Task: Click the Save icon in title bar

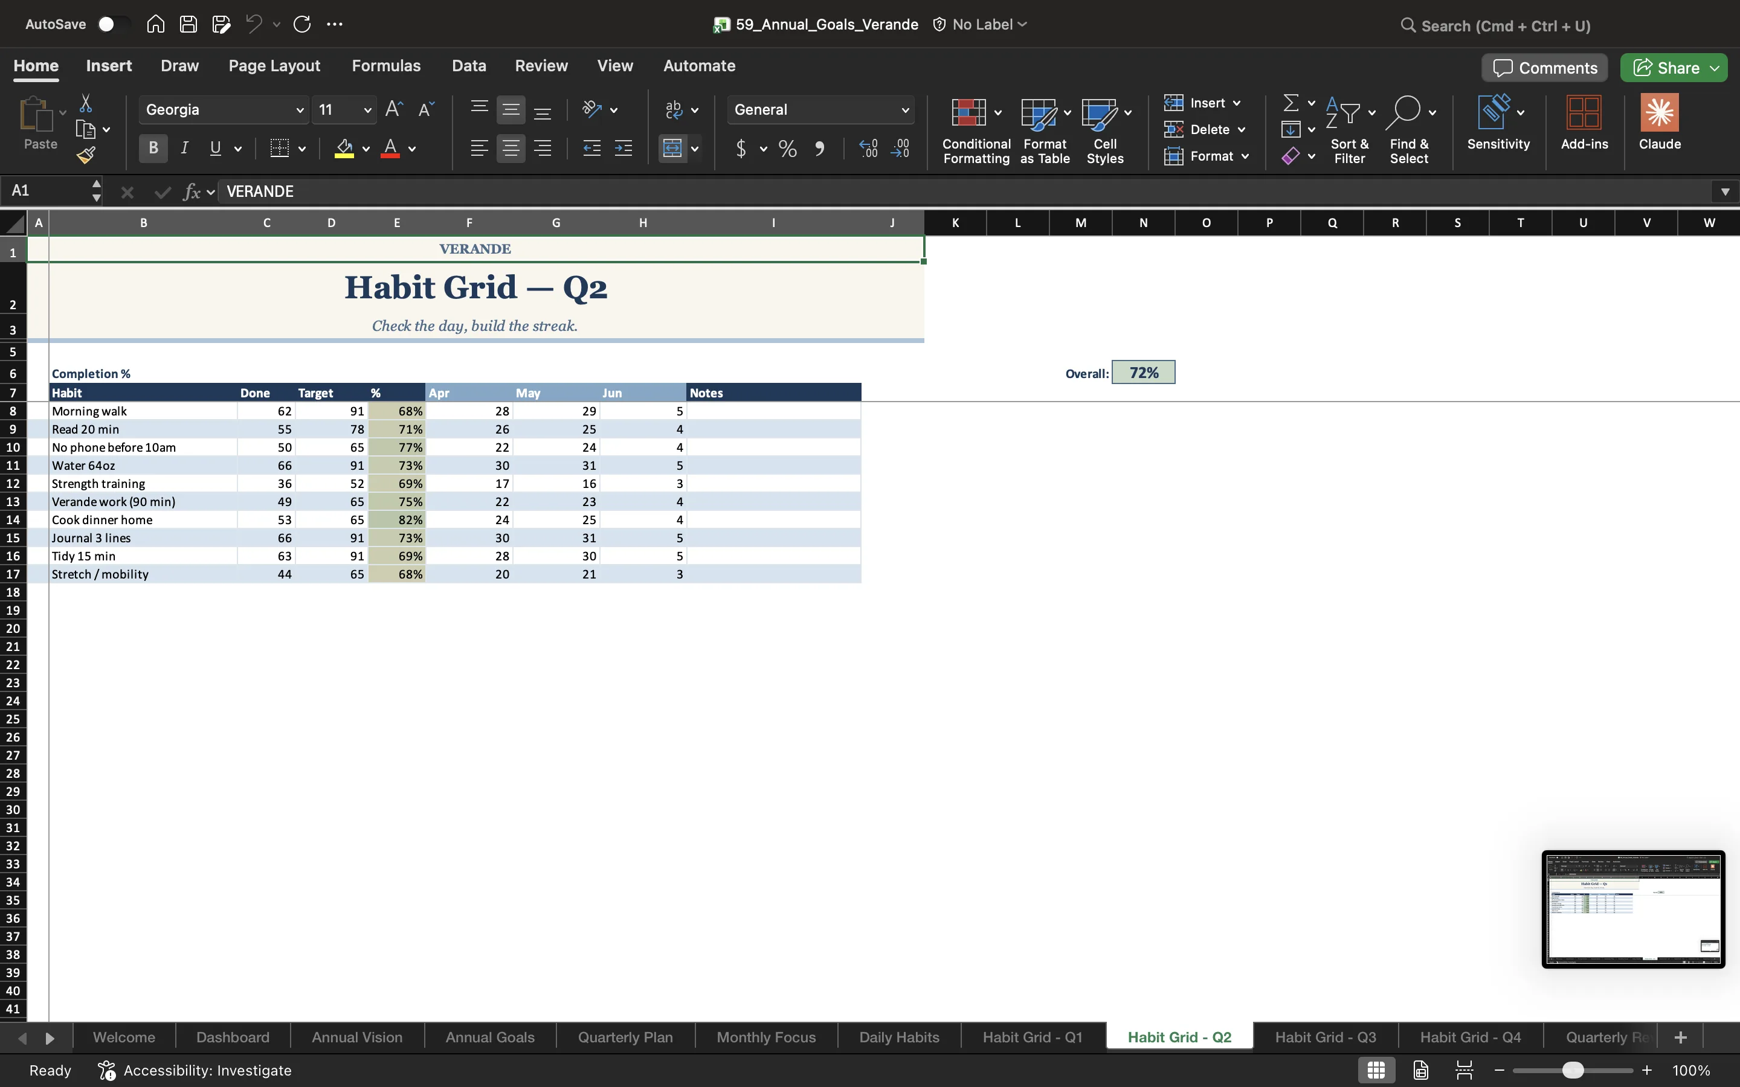Action: (188, 24)
